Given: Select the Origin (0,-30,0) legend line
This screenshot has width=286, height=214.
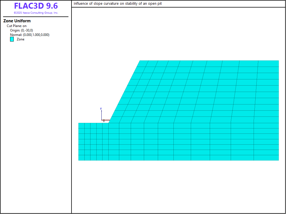Looking at the screenshot, I should tap(22, 30).
